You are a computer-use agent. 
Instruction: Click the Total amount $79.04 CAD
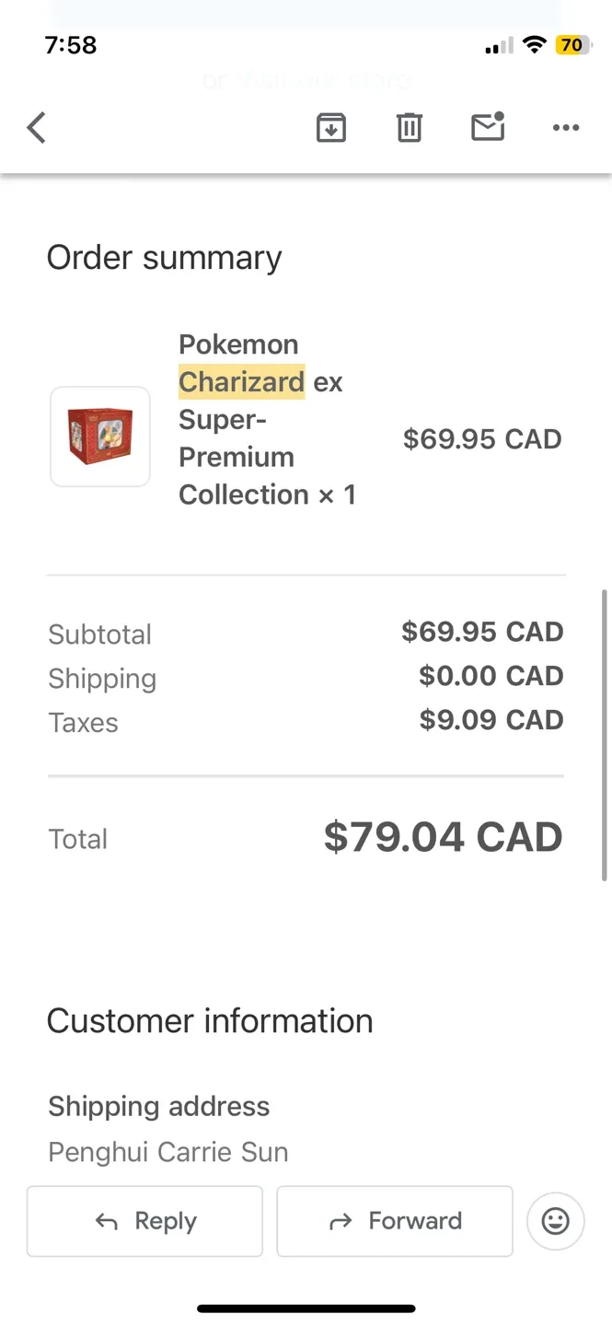(x=443, y=836)
